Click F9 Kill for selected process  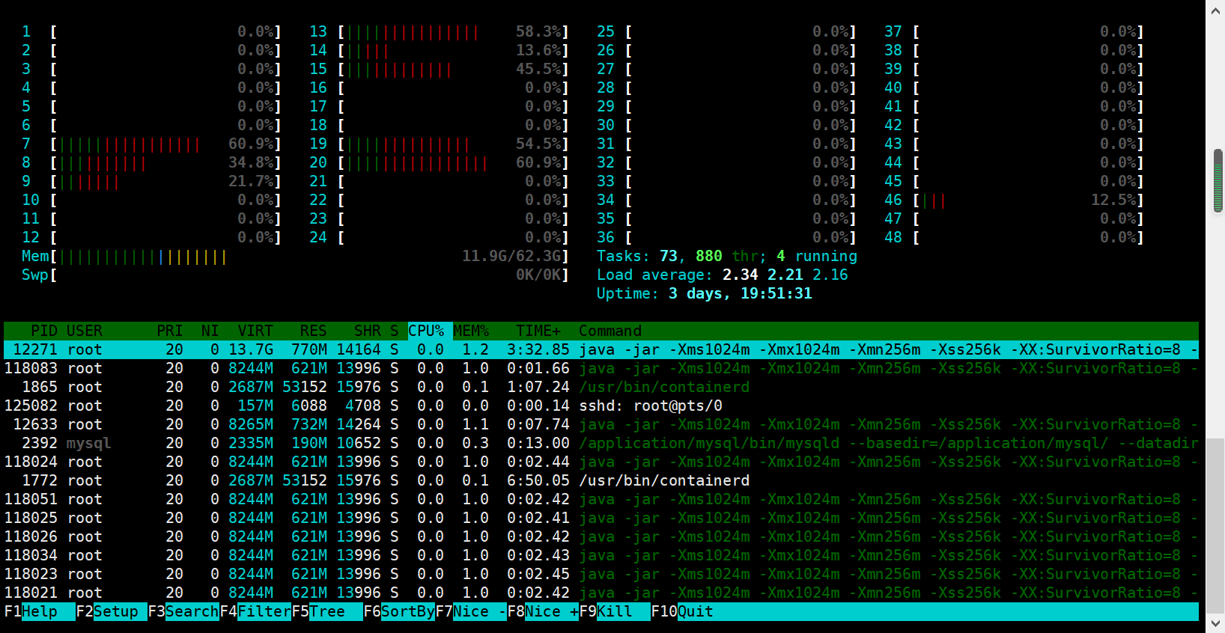[x=613, y=611]
